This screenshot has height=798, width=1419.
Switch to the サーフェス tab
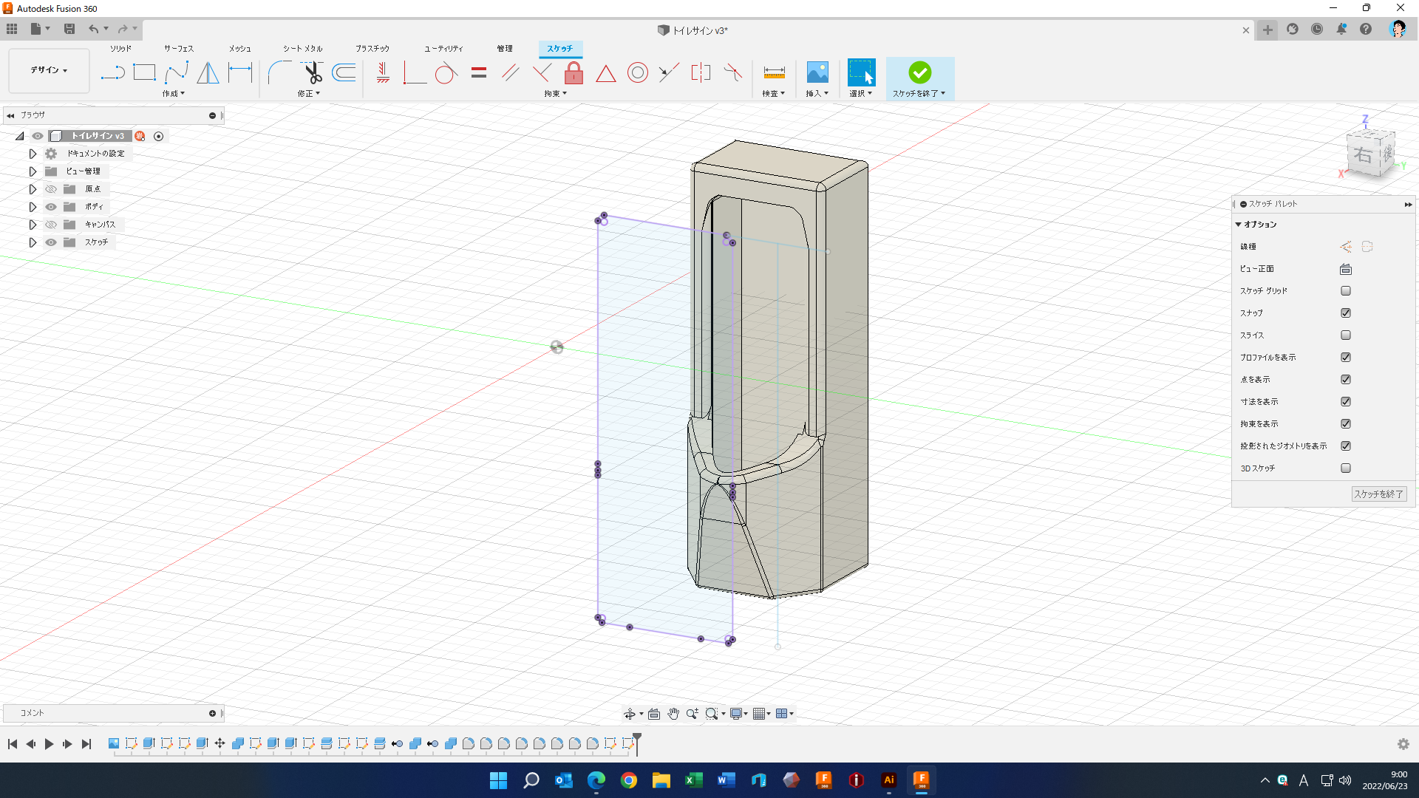coord(178,49)
